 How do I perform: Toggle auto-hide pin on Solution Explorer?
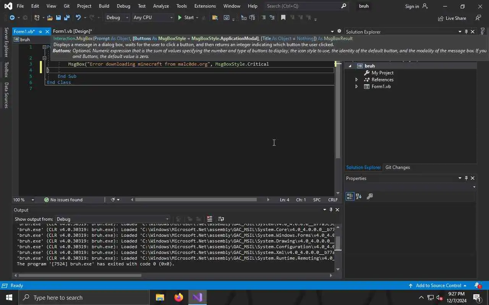[x=466, y=32]
